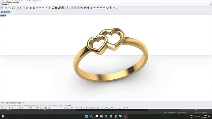The image size is (212, 119).
Task: Toggle Grid Snap in status bar
Action: click(x=66, y=108)
